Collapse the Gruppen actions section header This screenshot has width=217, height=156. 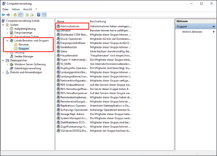coord(214,26)
